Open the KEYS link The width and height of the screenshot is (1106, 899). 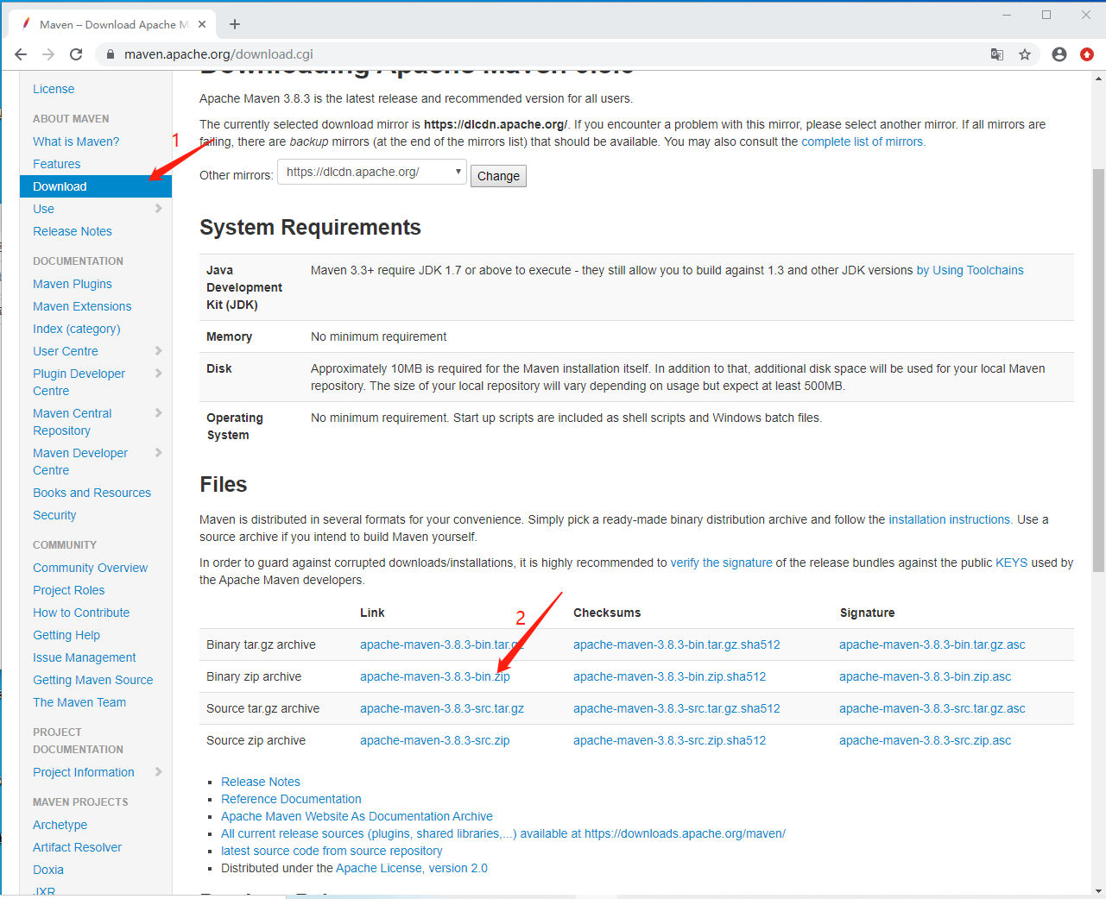click(1012, 563)
